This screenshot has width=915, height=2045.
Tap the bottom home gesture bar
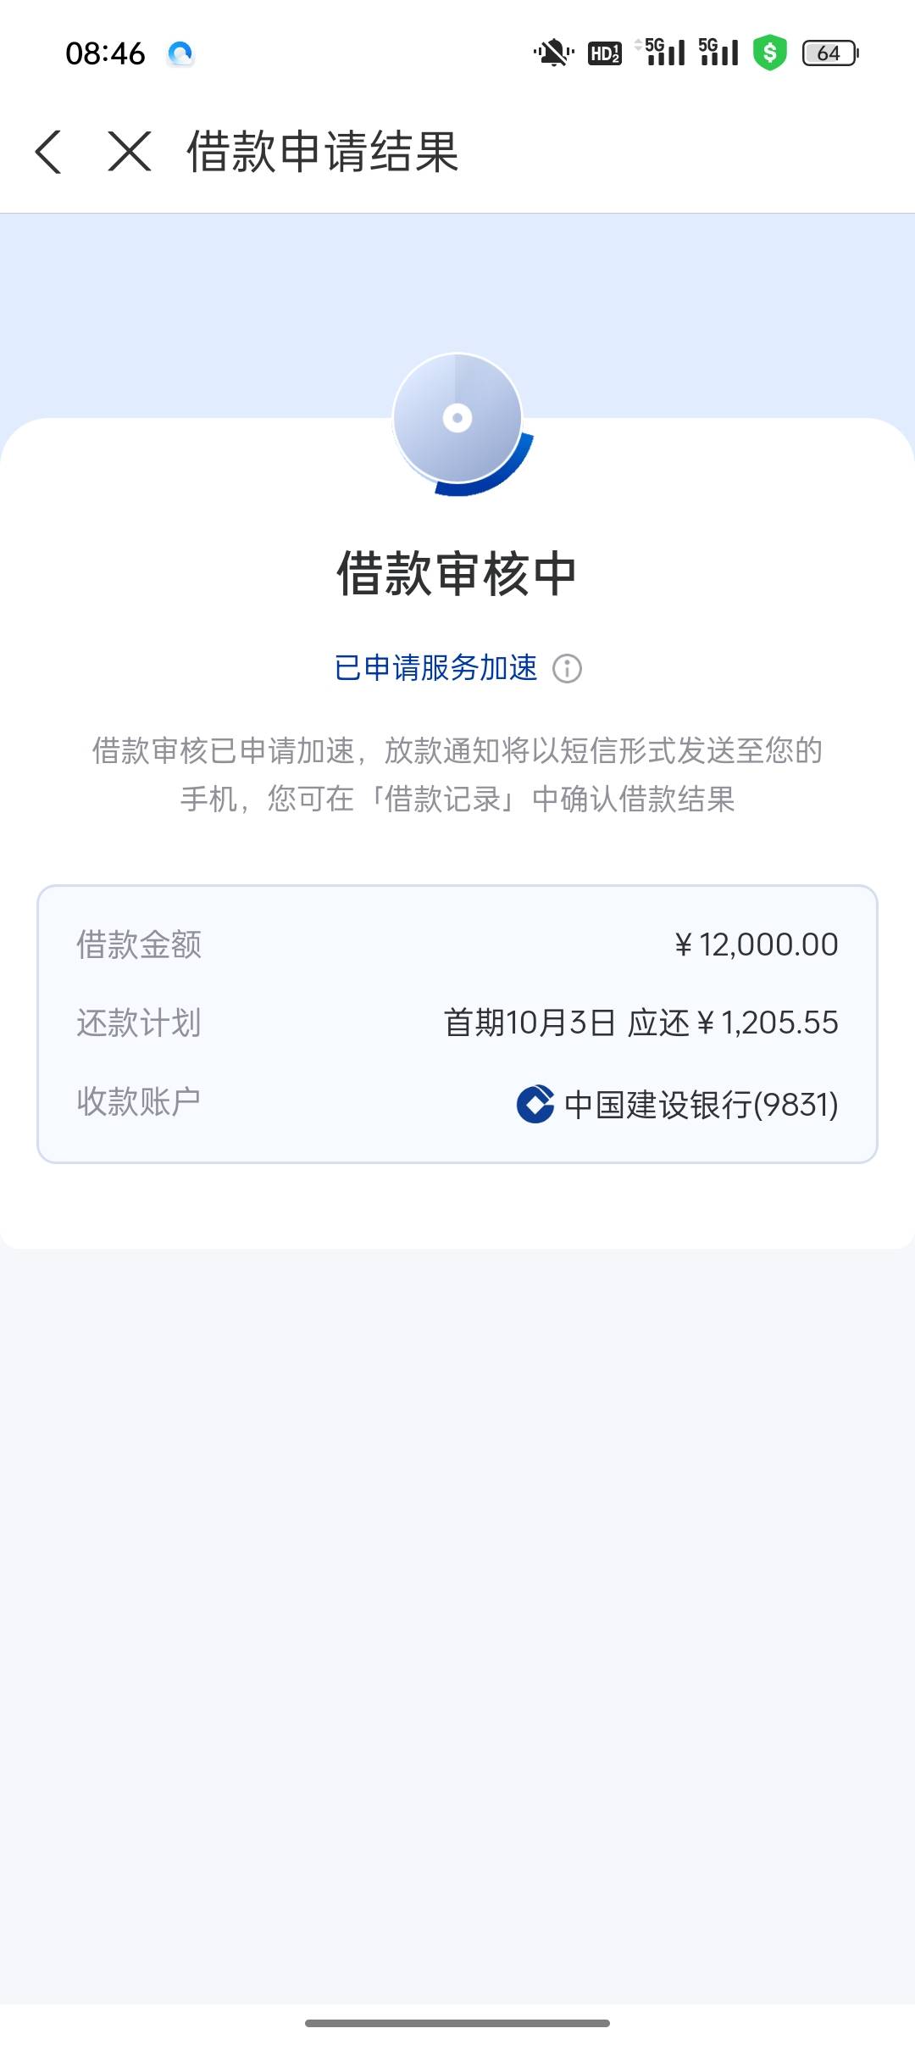click(457, 2023)
